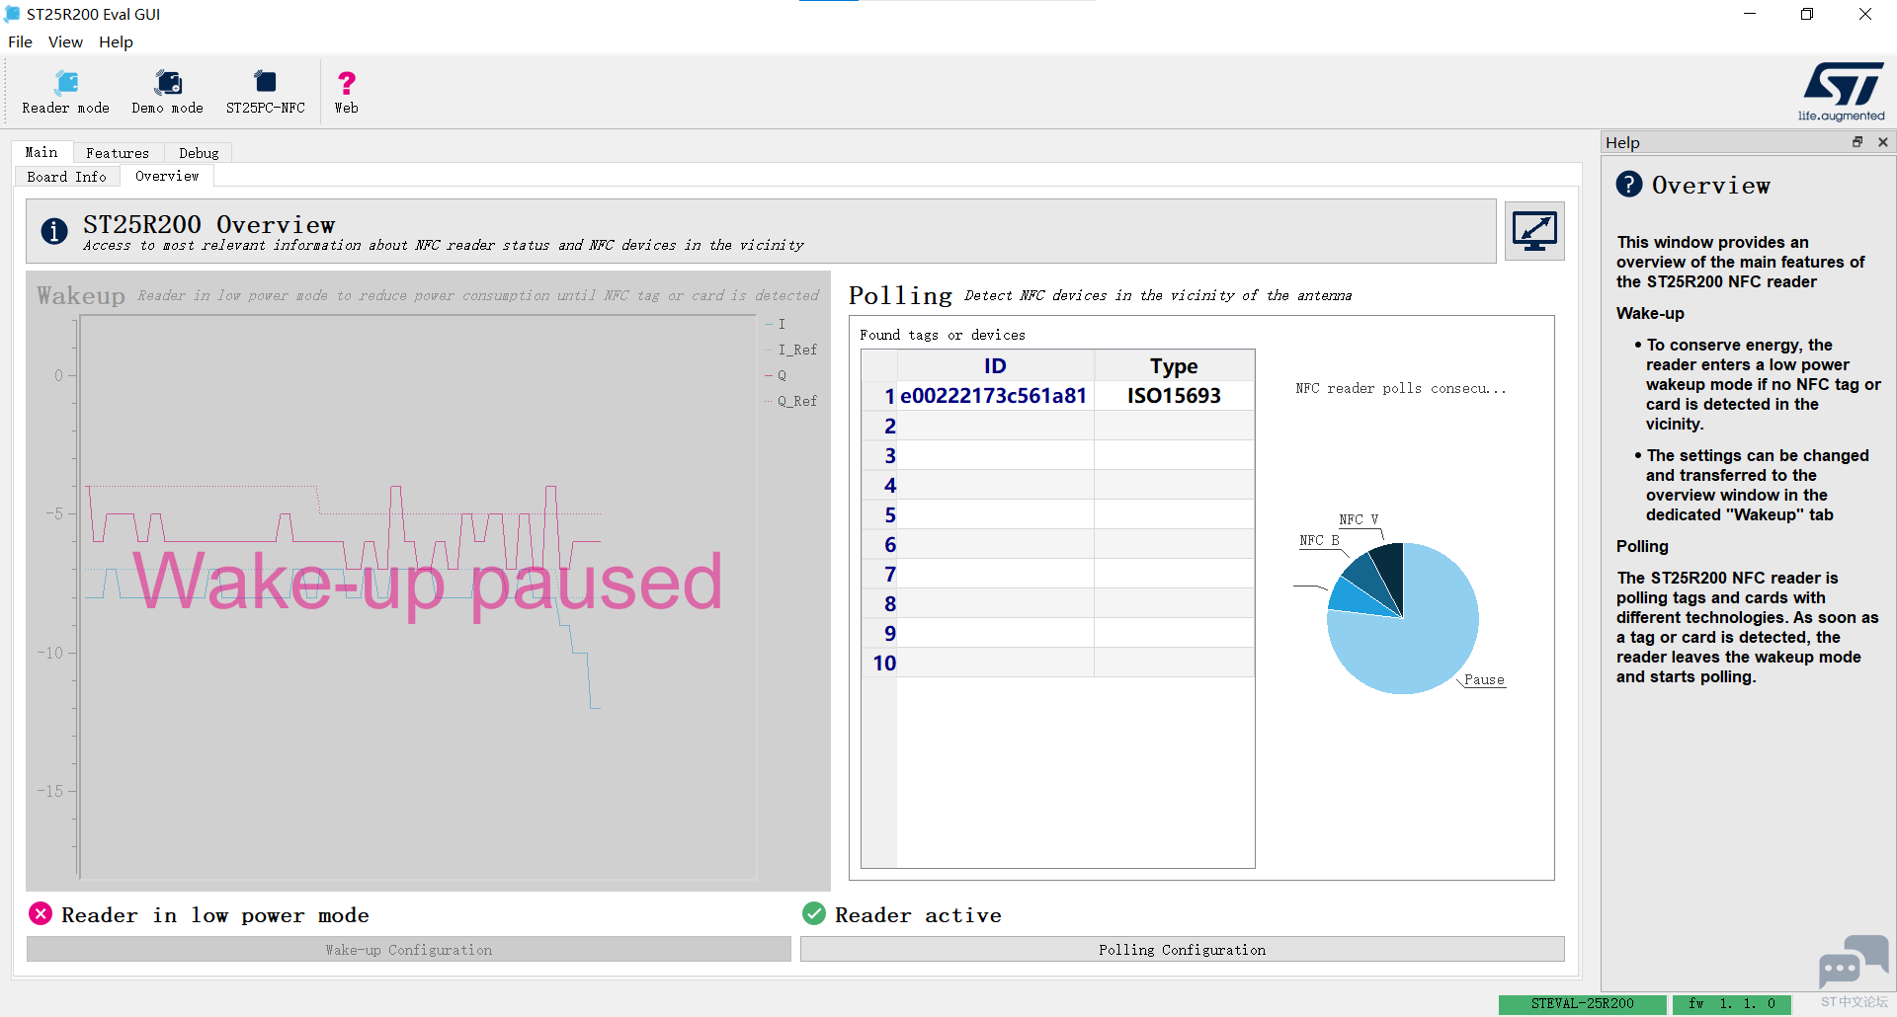Click the Pause pie chart label
The image size is (1897, 1017).
coord(1484,679)
